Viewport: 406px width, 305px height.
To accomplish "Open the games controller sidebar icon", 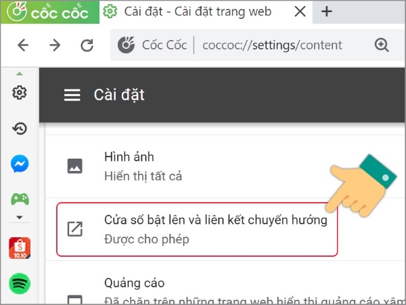I will pyautogui.click(x=20, y=199).
